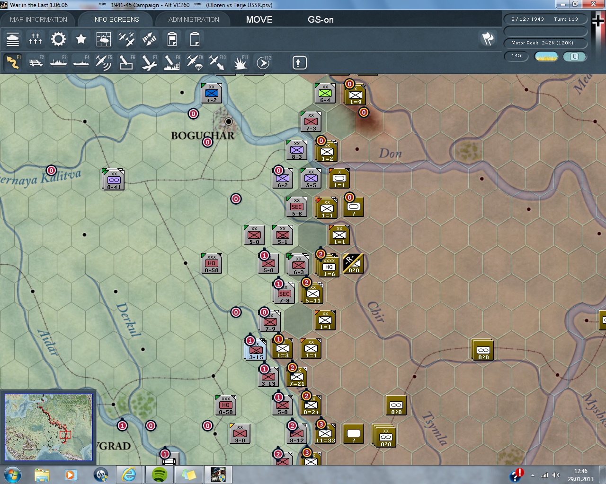Open the ADMINISTRATION tab
Viewport: 606px width, 484px height.
(194, 19)
